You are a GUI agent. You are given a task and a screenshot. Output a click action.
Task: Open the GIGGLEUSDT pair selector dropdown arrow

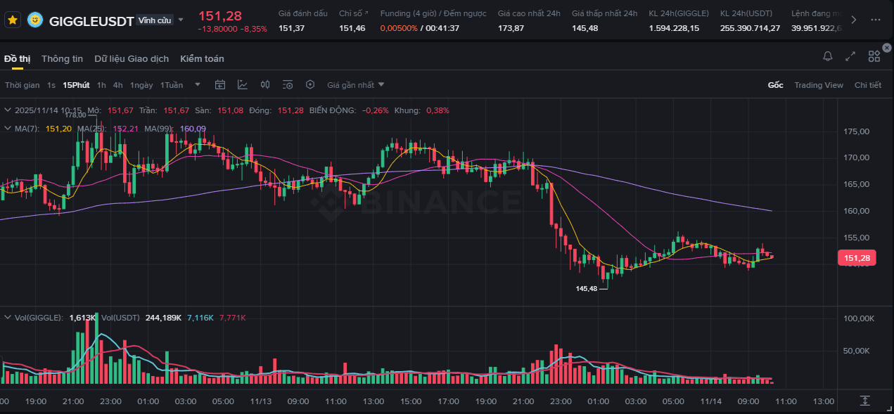tap(181, 20)
